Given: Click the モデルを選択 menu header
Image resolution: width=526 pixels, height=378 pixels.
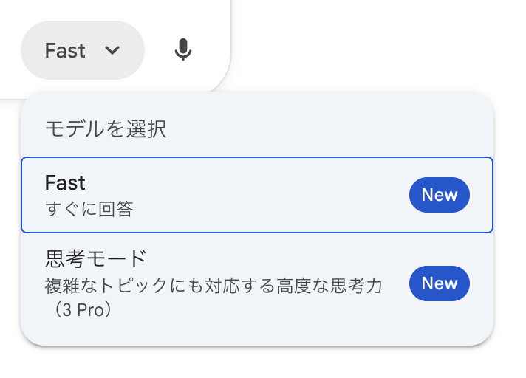Looking at the screenshot, I should point(106,129).
